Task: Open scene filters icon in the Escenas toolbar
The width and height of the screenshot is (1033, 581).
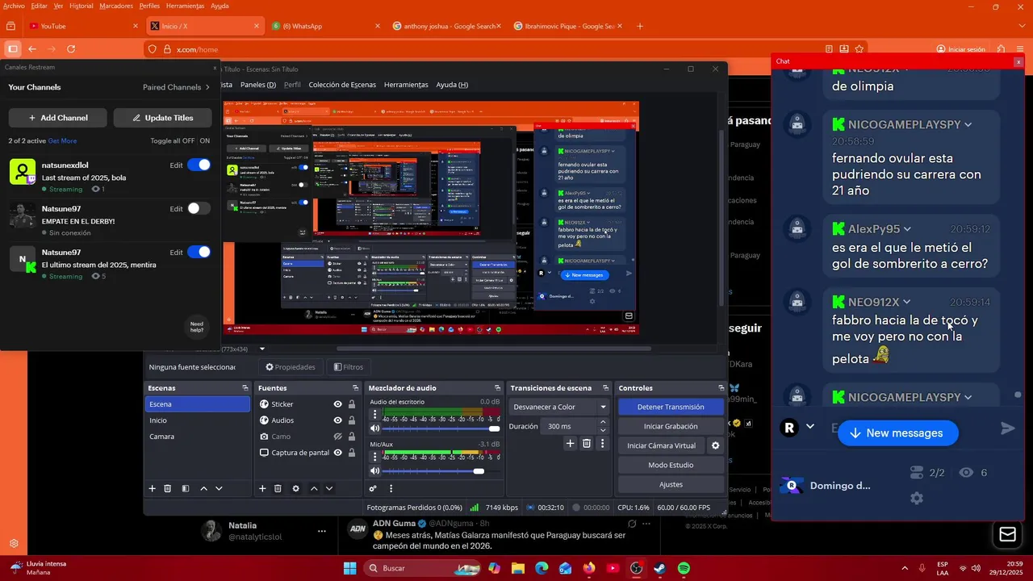Action: pos(185,488)
